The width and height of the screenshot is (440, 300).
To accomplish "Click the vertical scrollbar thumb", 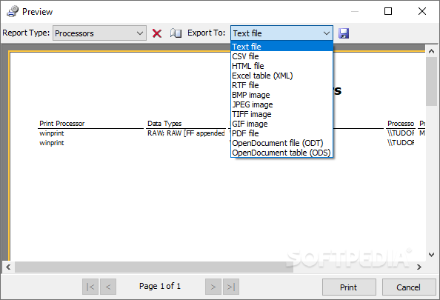I will coord(431,81).
